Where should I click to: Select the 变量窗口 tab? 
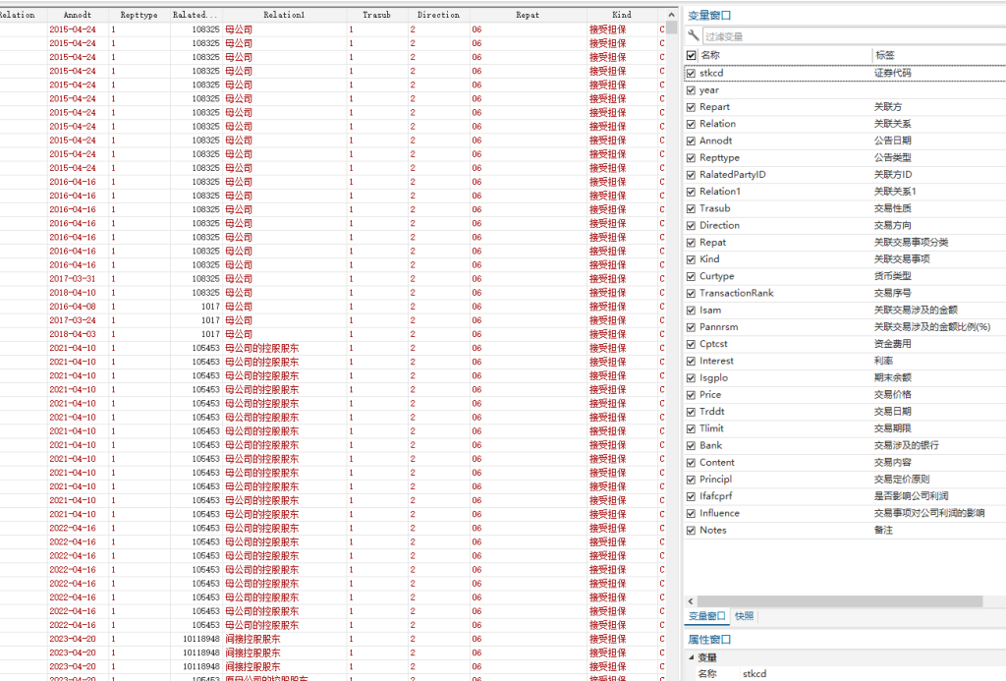tap(707, 616)
